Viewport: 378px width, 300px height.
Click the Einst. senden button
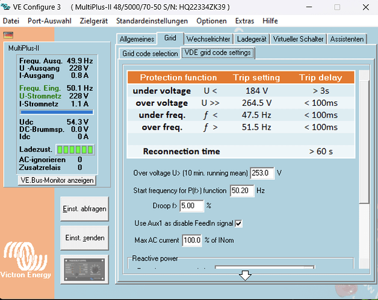pos(84,238)
